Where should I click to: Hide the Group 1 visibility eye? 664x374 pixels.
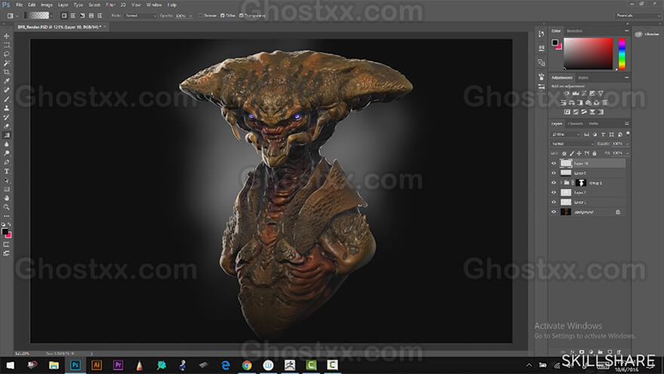click(x=554, y=183)
